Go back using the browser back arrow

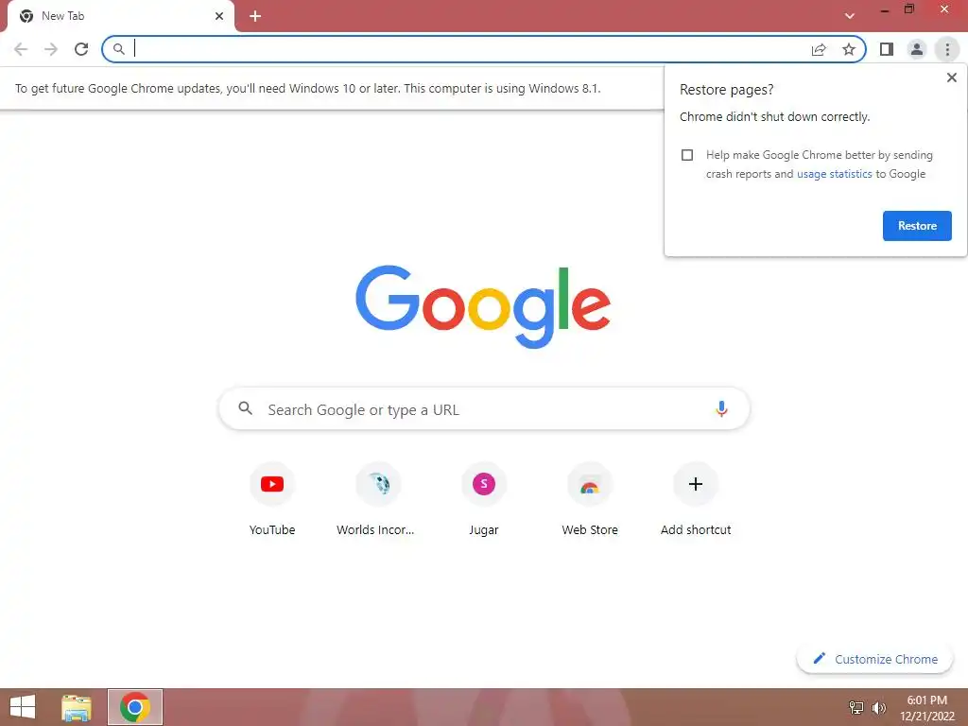pyautogui.click(x=21, y=49)
